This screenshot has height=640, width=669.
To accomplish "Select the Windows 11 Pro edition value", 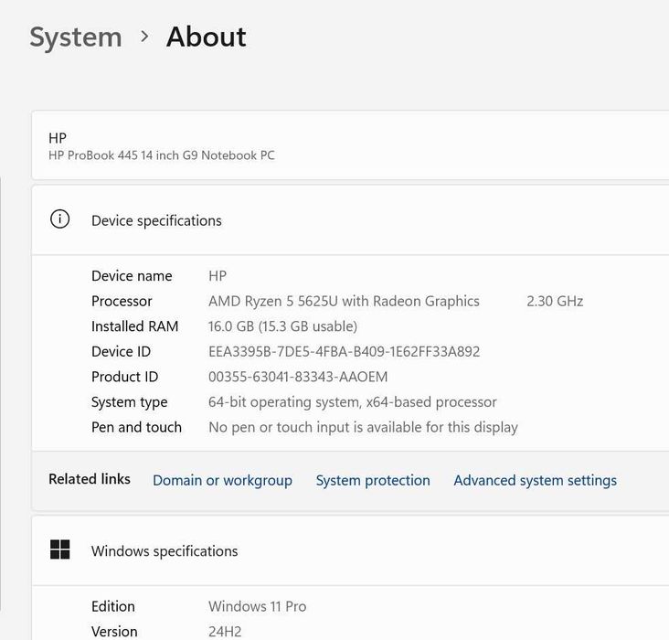I will point(258,606).
